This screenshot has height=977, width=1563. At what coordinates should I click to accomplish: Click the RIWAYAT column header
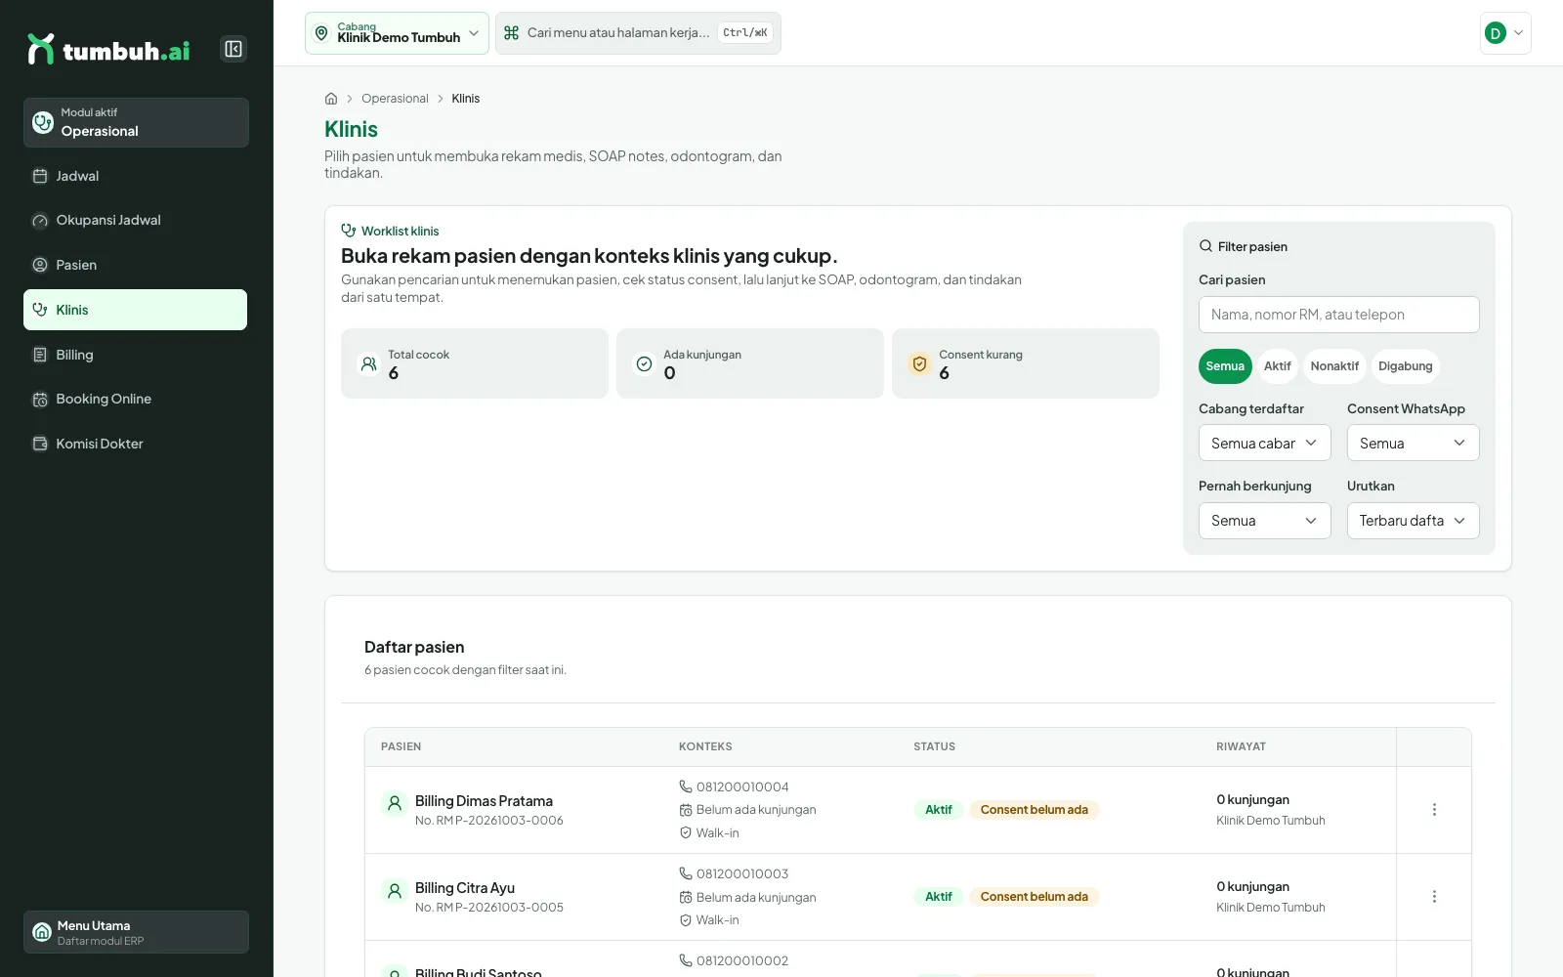[x=1241, y=746]
